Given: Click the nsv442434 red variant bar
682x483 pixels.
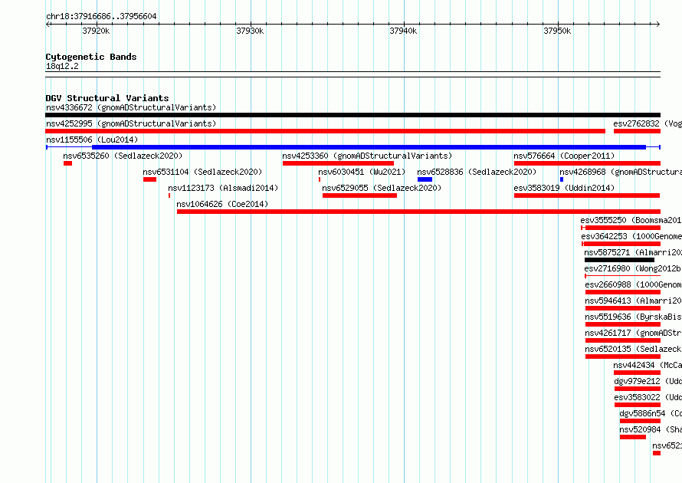Looking at the screenshot, I should (638, 373).
